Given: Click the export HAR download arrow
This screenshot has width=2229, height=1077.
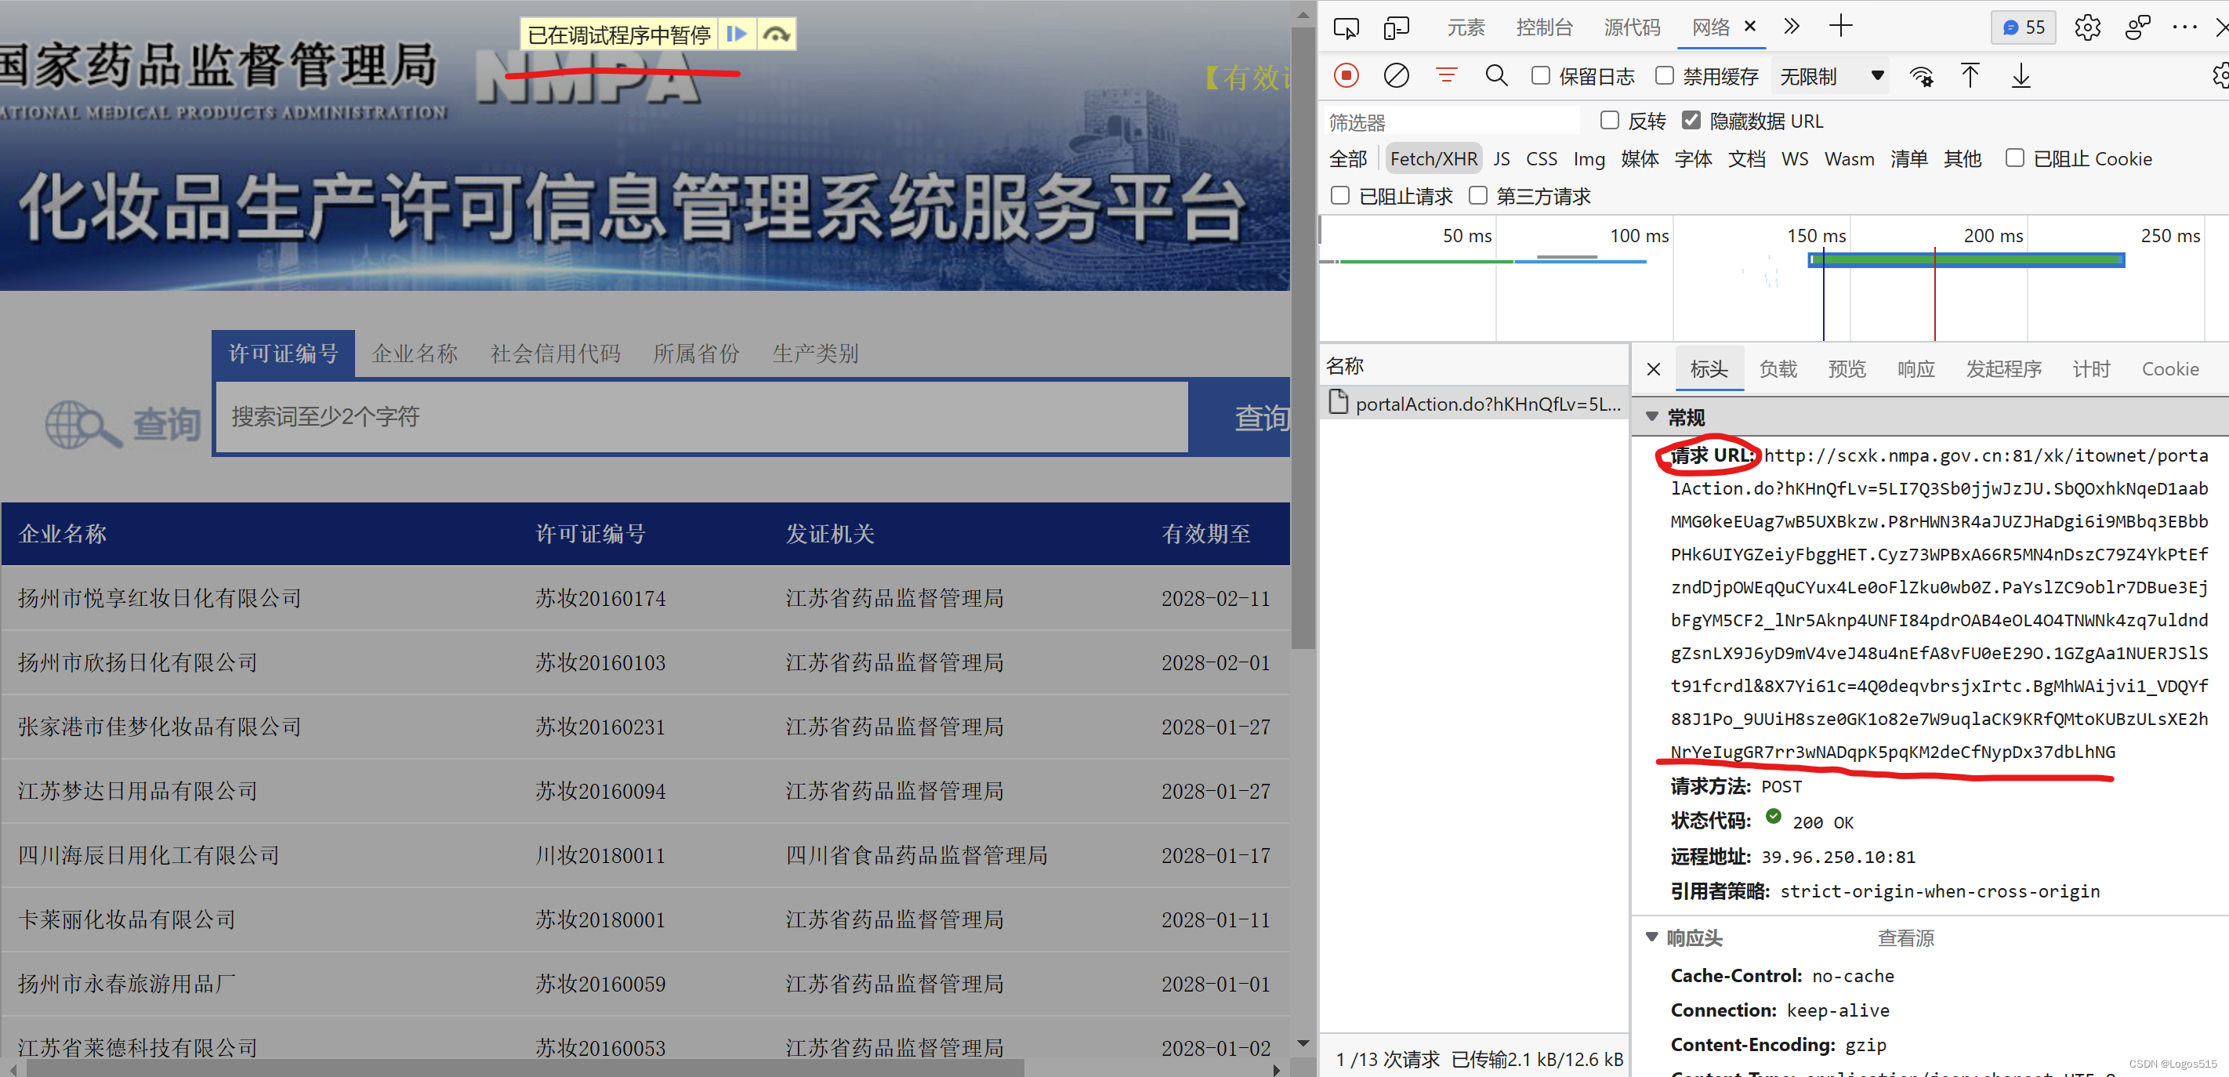Looking at the screenshot, I should tap(2021, 76).
